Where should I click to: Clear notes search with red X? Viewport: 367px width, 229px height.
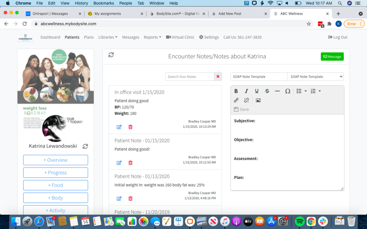click(x=218, y=77)
